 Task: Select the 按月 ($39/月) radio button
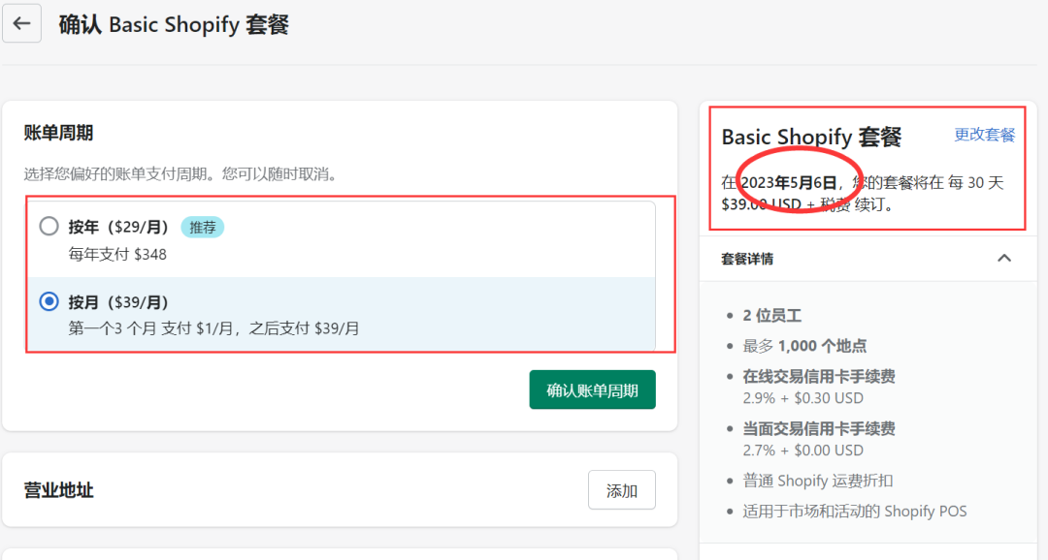pos(49,301)
